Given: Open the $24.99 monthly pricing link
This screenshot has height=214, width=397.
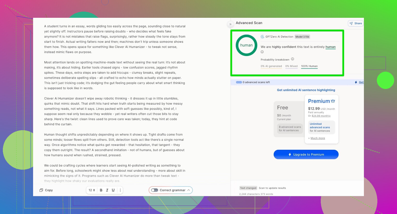Looking at the screenshot, I should [321, 116].
